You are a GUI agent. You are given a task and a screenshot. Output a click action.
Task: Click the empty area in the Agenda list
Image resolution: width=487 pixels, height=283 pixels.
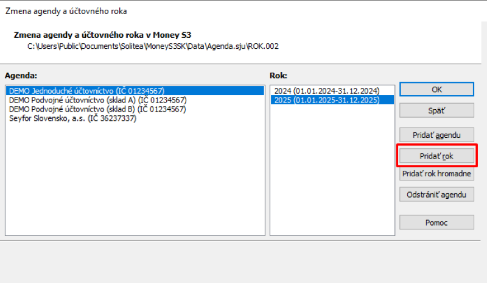(134, 183)
